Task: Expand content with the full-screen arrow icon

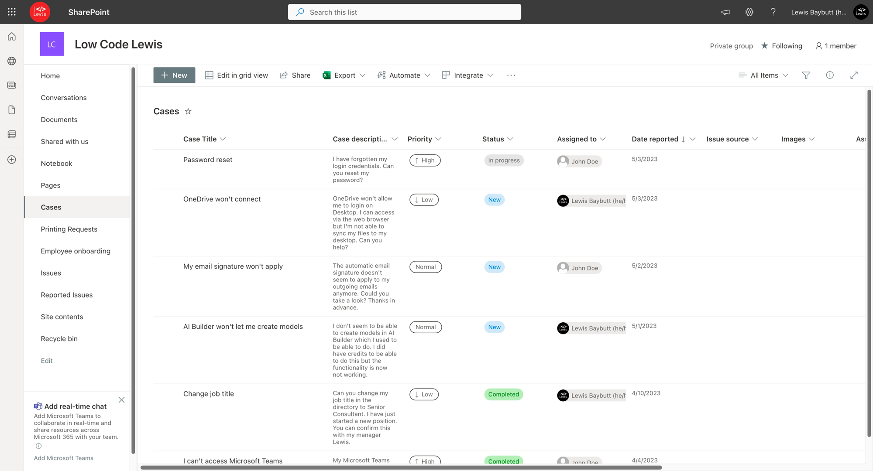Action: [x=854, y=75]
